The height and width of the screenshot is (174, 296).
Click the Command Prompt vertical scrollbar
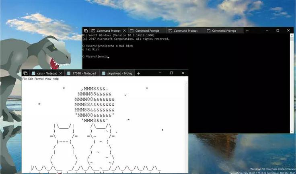[292, 83]
